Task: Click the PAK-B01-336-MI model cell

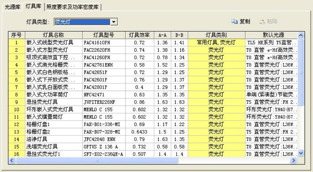Action: click(x=104, y=124)
